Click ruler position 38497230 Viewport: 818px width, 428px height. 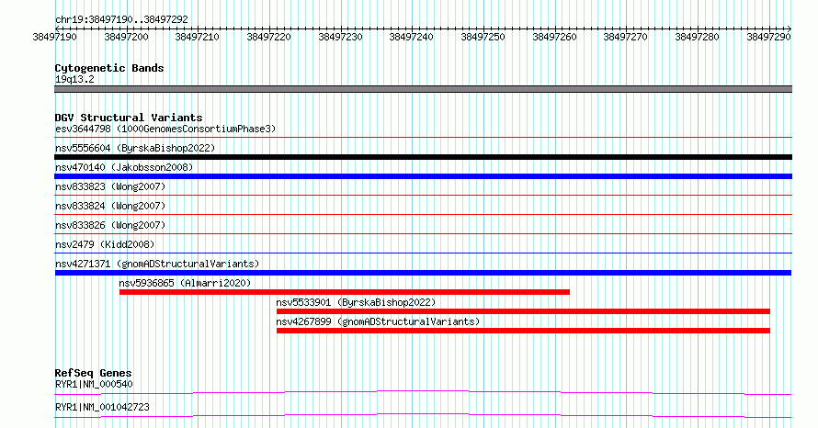click(340, 37)
